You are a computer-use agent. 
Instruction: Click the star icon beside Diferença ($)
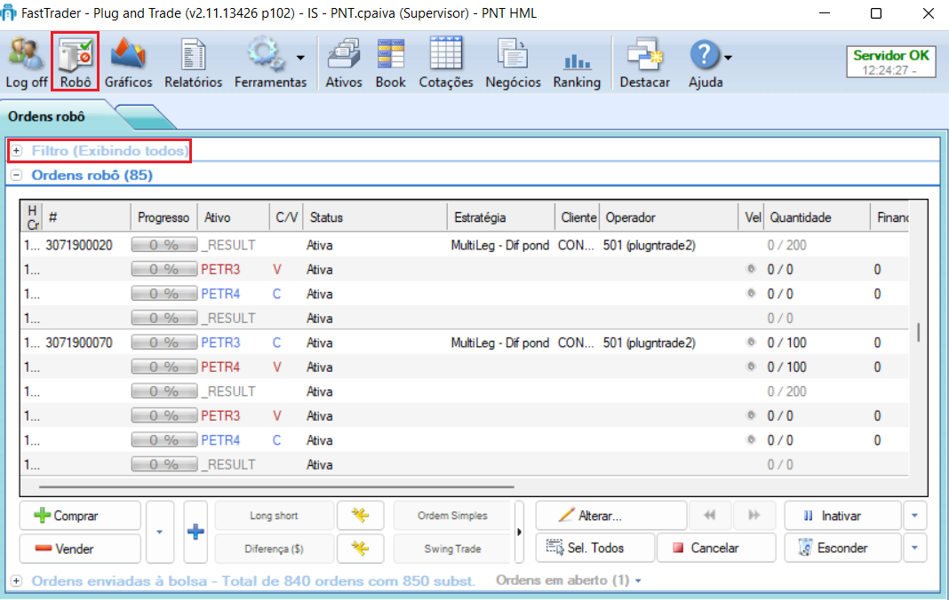[360, 549]
